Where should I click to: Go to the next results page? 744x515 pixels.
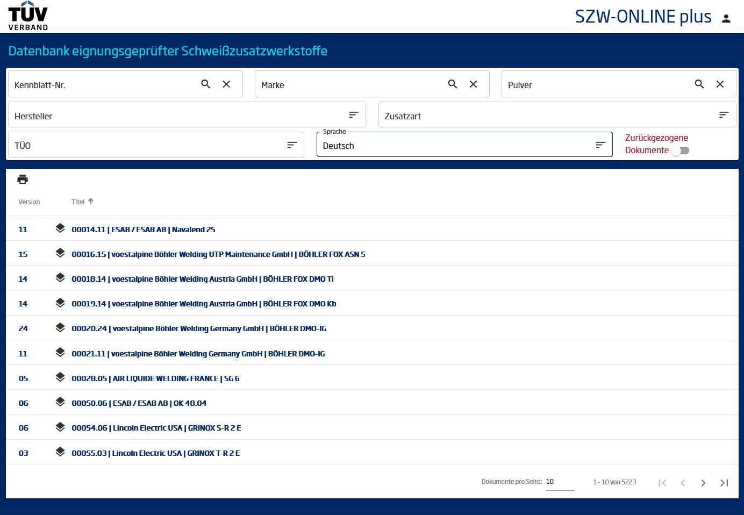[703, 483]
